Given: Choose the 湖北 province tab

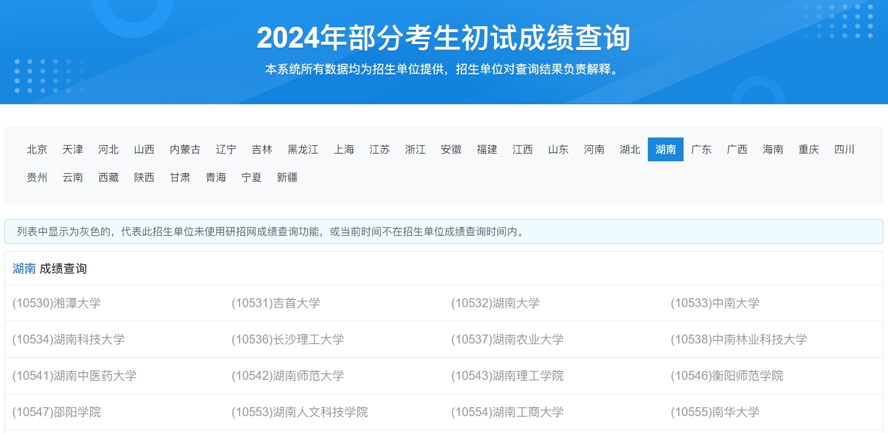Looking at the screenshot, I should pyautogui.click(x=630, y=149).
